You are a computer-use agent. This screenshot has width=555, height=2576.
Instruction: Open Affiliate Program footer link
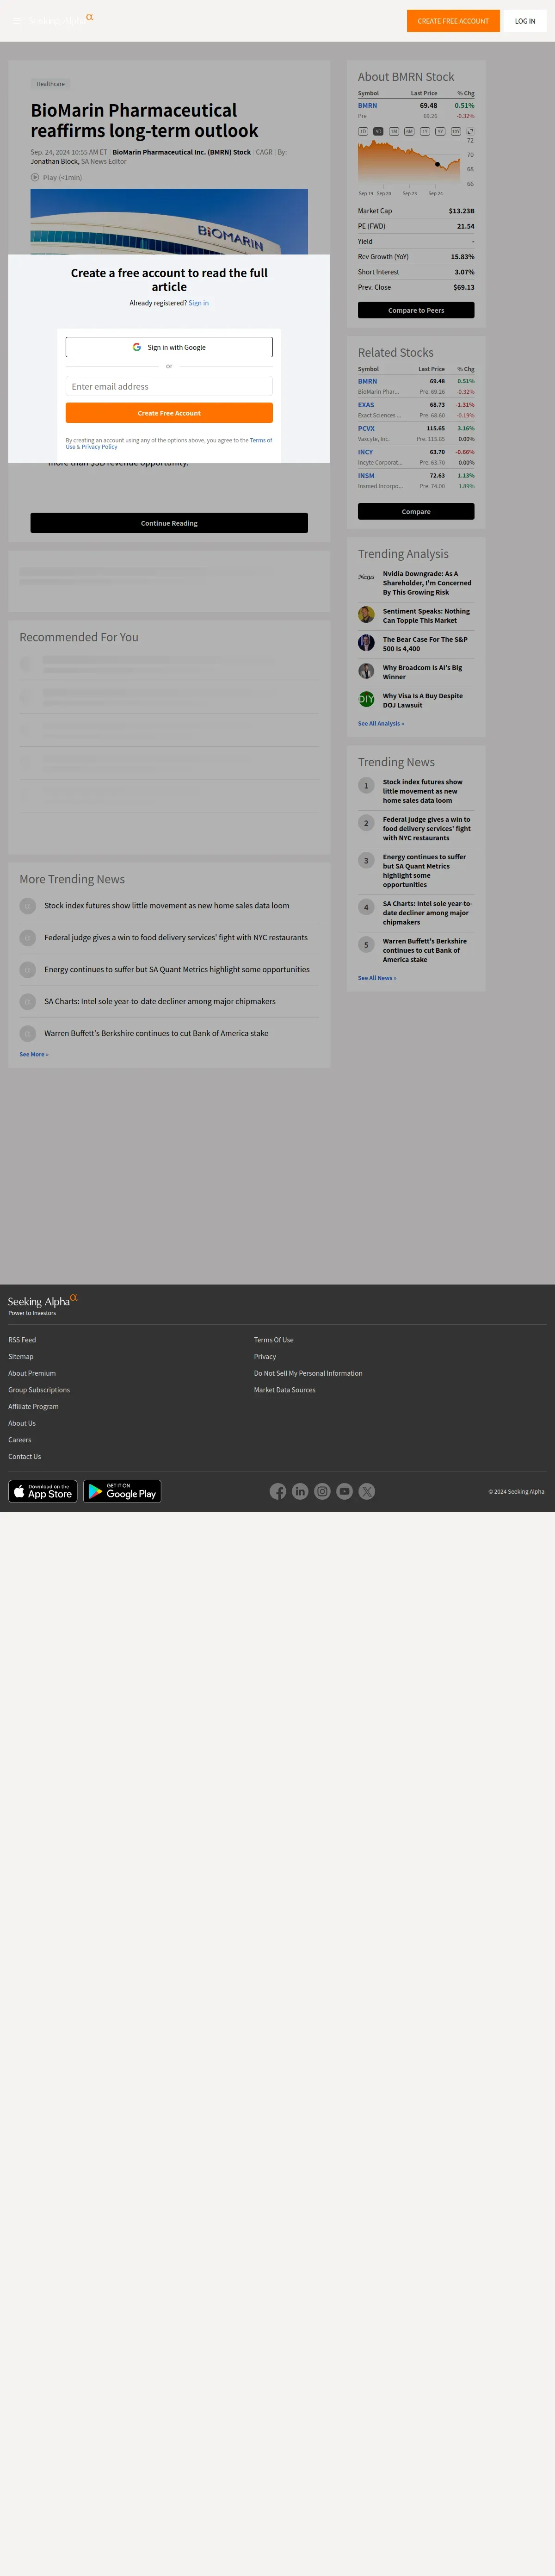[33, 1407]
